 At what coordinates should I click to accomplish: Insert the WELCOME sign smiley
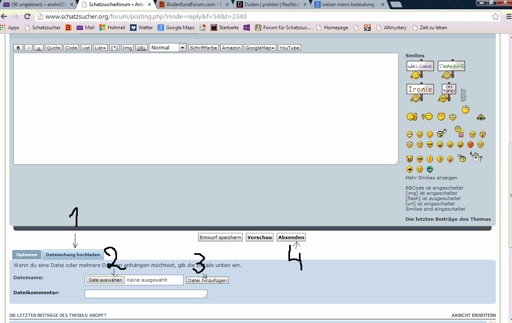[420, 69]
